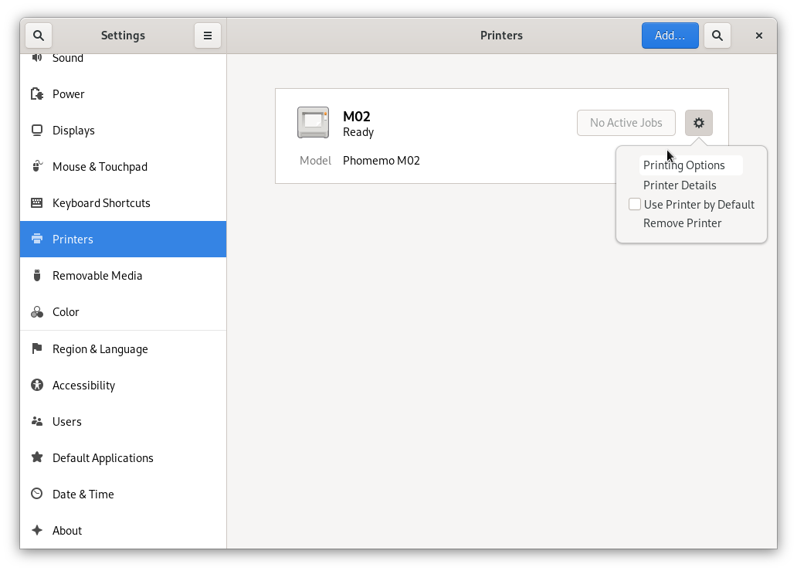Viewport: 797px width, 571px height.
Task: Click the Displays monitor icon
Action: (36, 131)
